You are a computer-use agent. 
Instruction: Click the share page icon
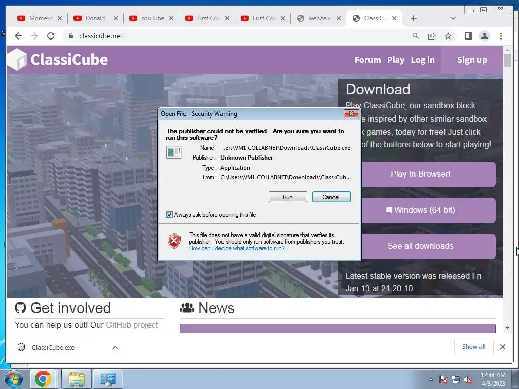[432, 36]
